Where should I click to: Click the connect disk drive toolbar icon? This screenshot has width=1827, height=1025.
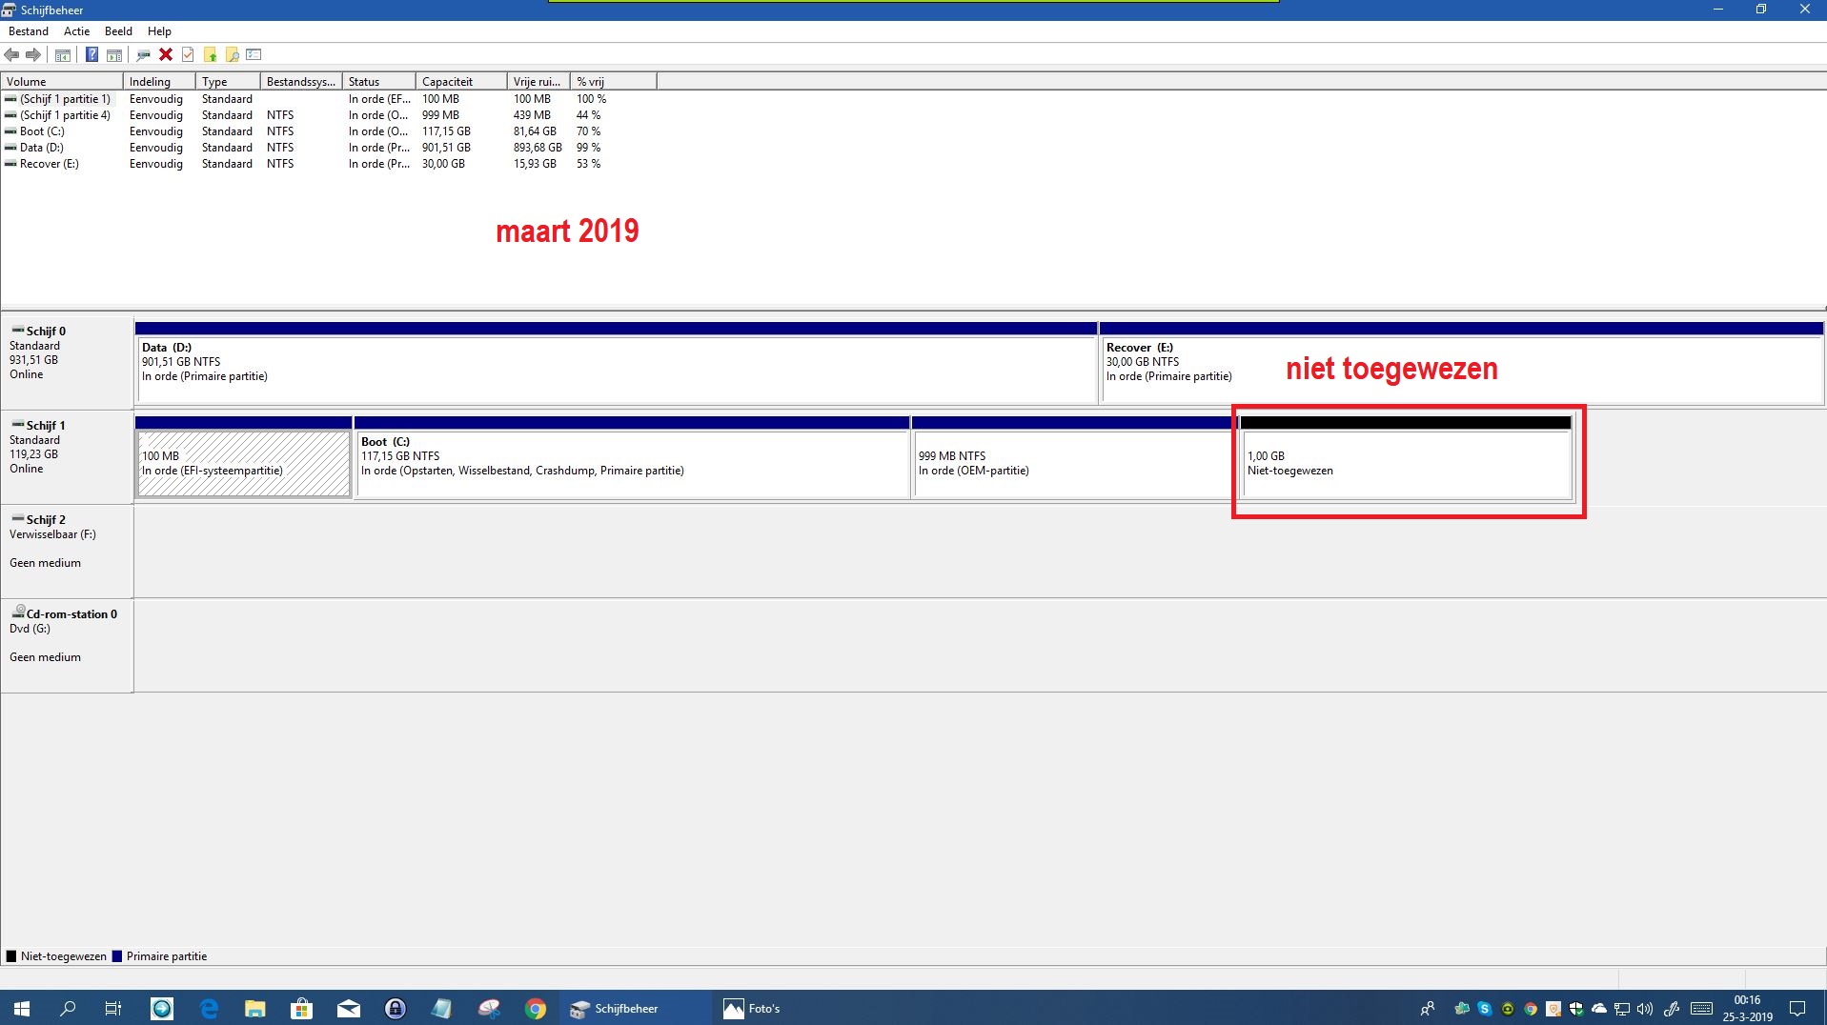click(143, 55)
